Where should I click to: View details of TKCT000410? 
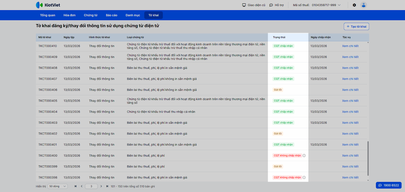point(350,46)
